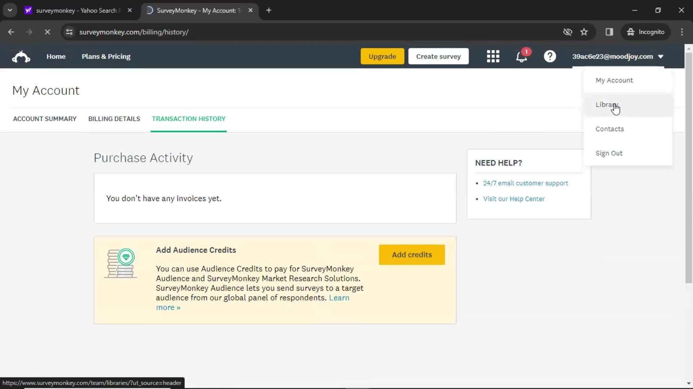Open the notifications bell icon
Viewport: 693px width, 389px height.
tap(522, 56)
